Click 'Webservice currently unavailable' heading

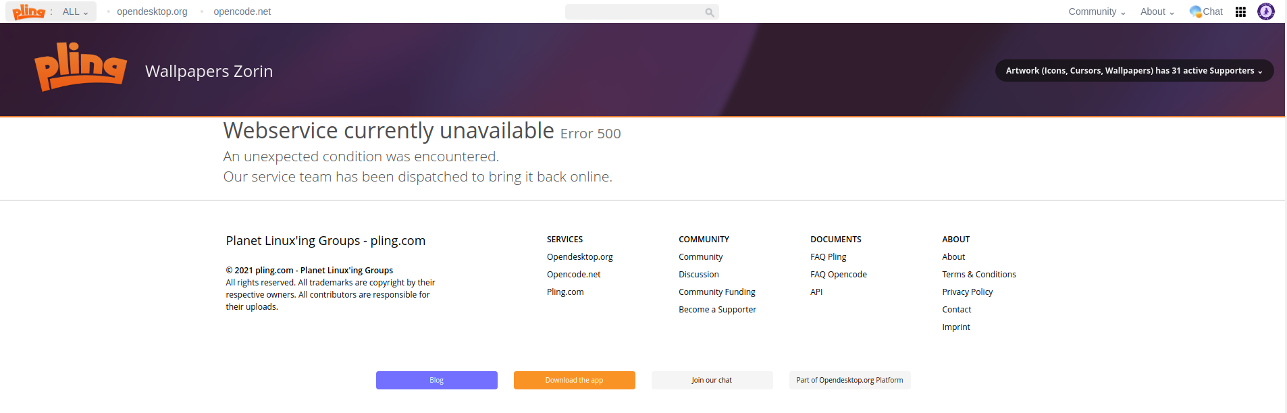tap(389, 130)
